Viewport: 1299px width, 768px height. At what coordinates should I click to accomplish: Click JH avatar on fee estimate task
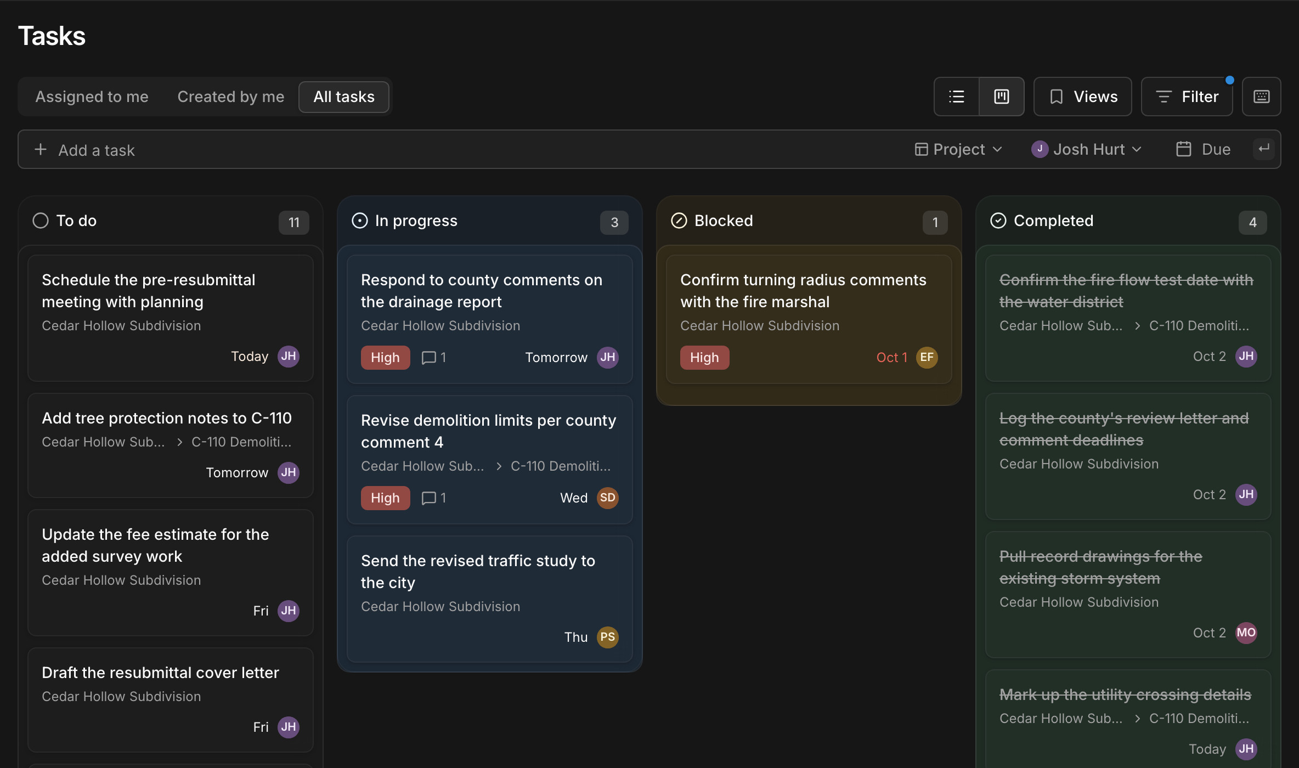point(289,611)
